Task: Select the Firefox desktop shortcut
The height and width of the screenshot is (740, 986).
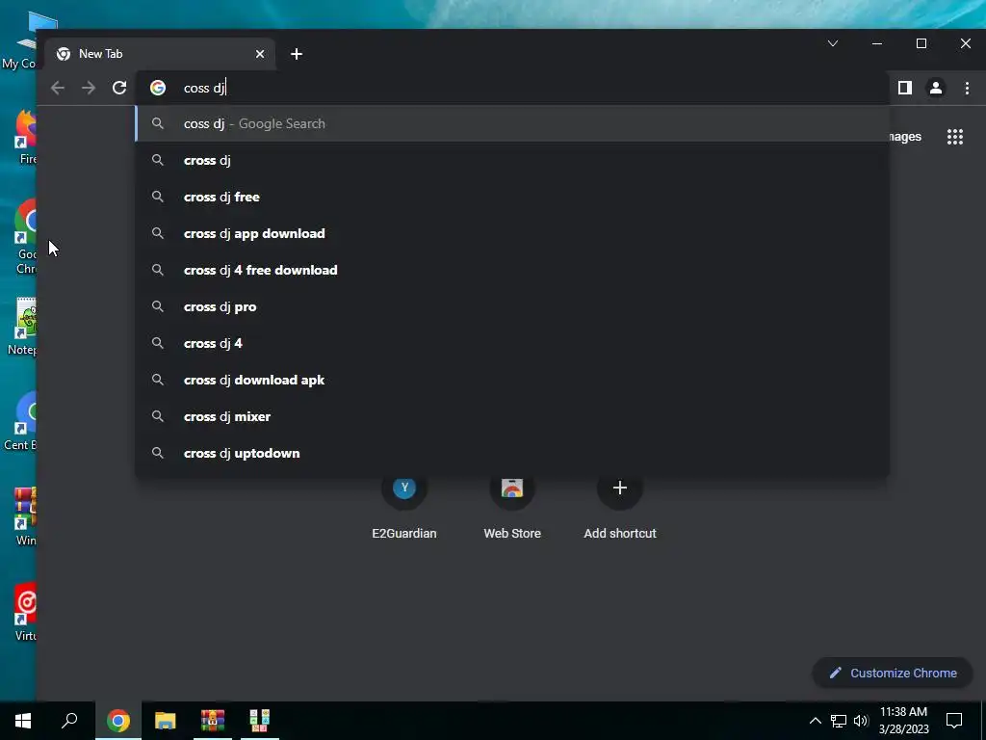Action: tap(26, 137)
